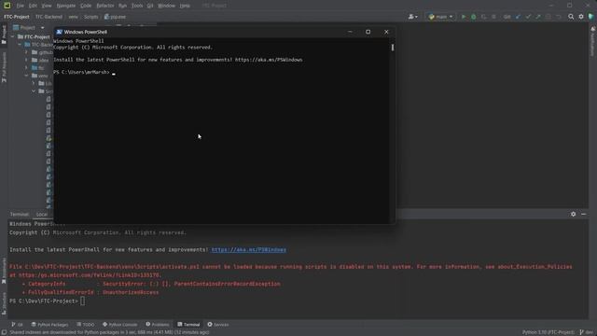Toggle the Bookmarks side tab

[4, 271]
